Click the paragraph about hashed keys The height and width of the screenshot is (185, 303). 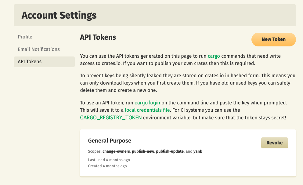[188, 83]
